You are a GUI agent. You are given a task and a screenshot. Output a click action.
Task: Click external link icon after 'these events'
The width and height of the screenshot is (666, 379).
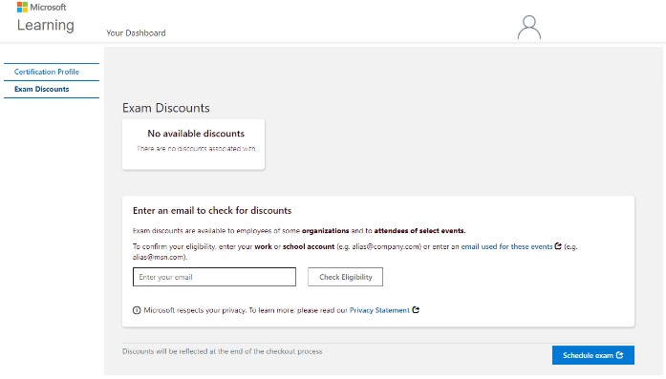click(558, 245)
